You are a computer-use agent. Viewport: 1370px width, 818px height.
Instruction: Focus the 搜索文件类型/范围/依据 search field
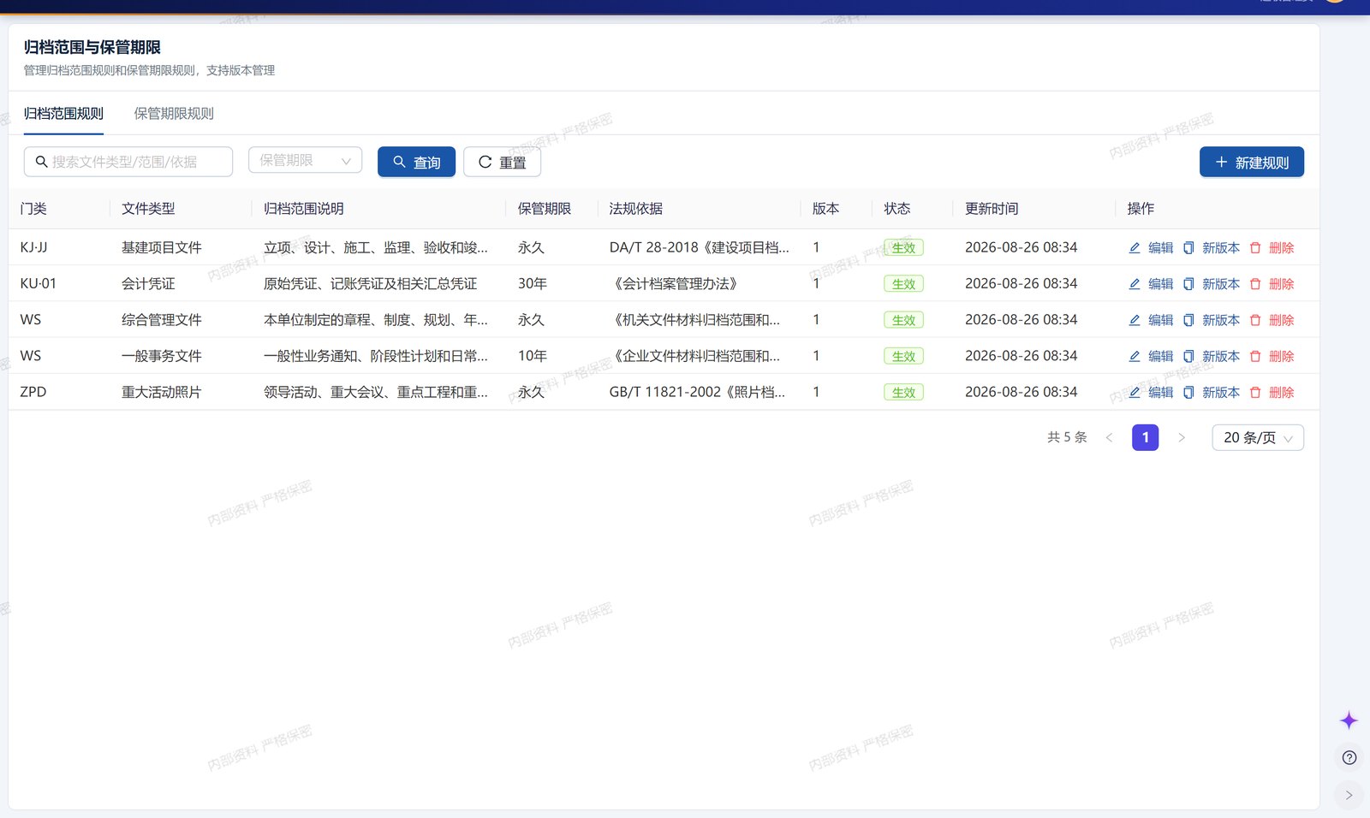click(128, 162)
